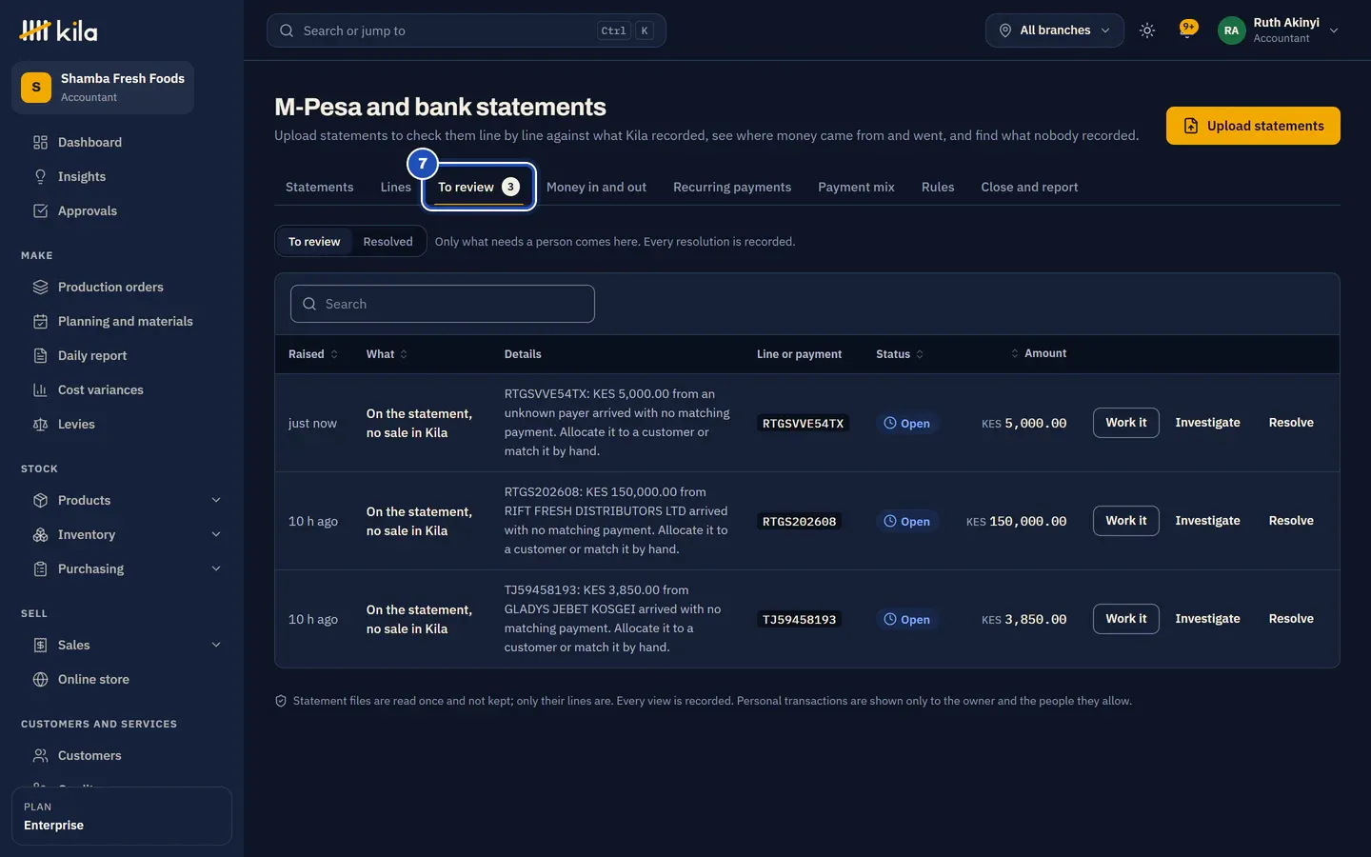1371x857 pixels.
Task: Focus the Search or jump to field
Action: (467, 30)
